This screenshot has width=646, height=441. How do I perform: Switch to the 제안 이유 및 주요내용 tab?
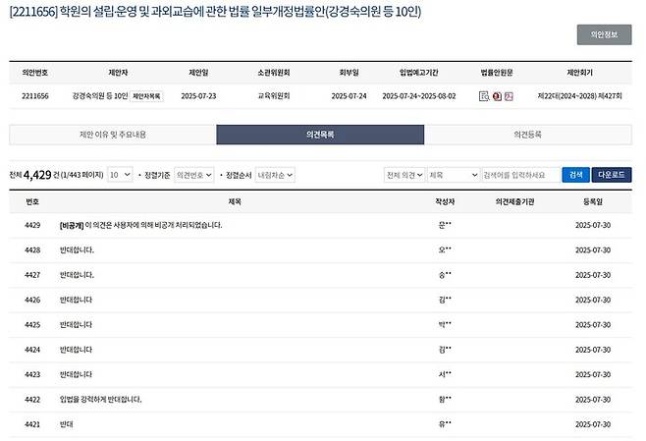pyautogui.click(x=111, y=136)
